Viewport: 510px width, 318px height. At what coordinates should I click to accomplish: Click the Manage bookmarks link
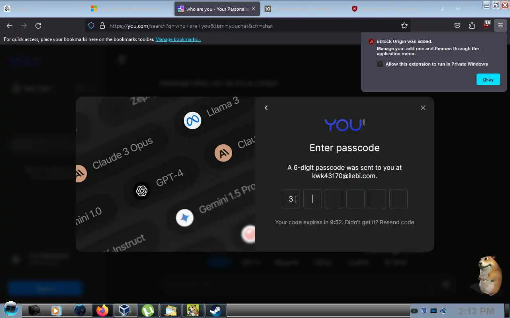(178, 39)
